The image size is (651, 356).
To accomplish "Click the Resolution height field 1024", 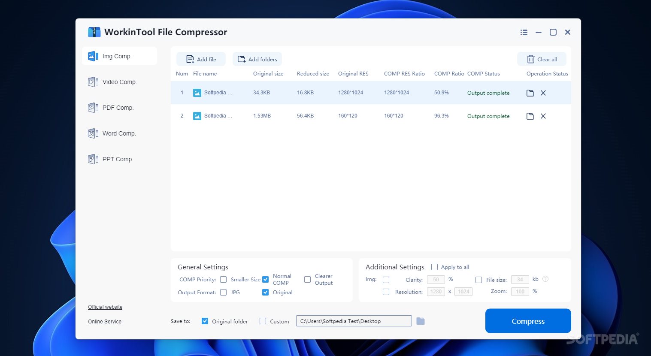I will (x=463, y=292).
